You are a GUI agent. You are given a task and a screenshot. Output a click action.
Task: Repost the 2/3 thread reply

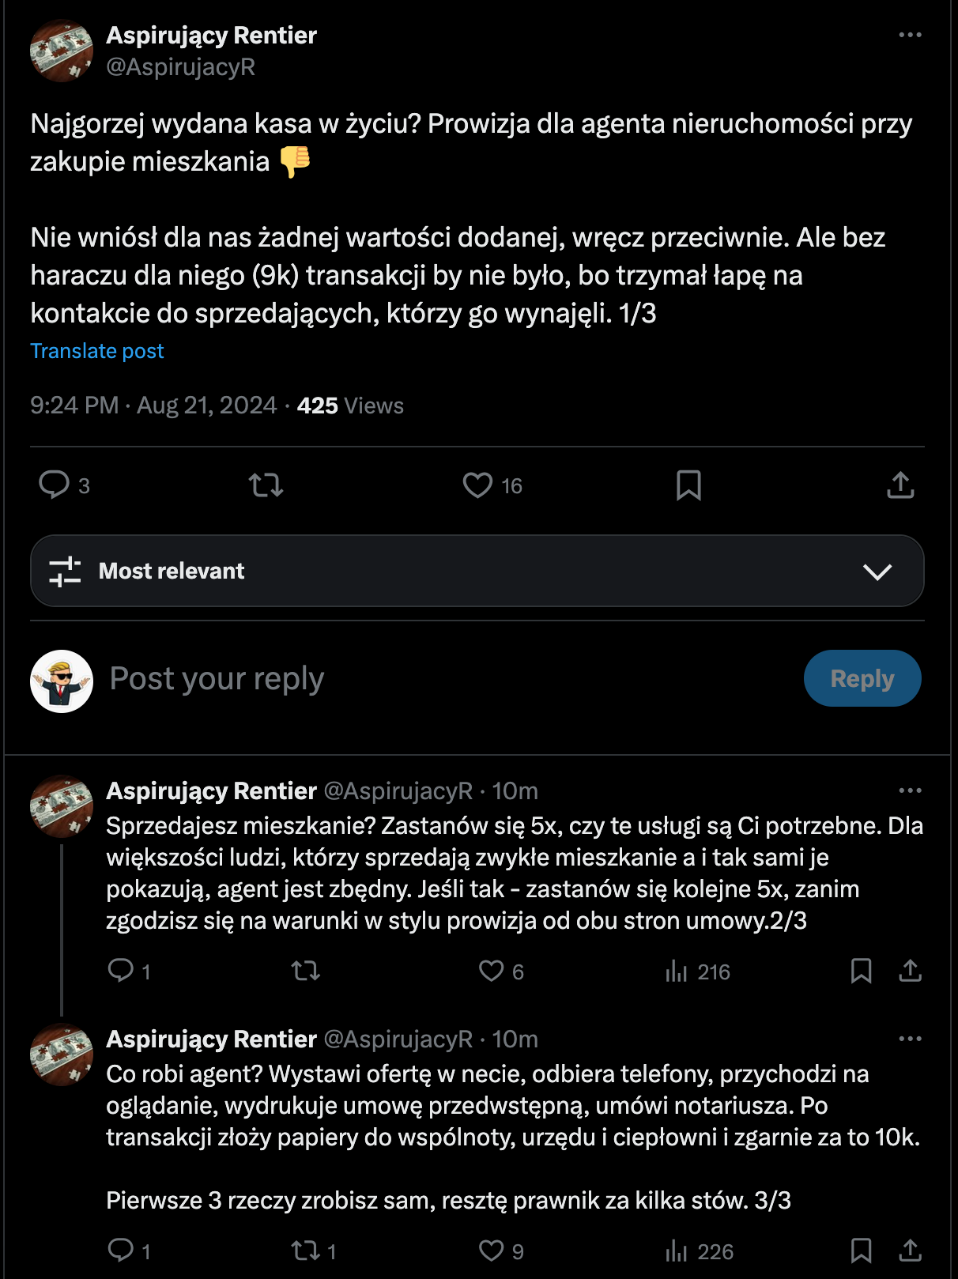point(305,971)
